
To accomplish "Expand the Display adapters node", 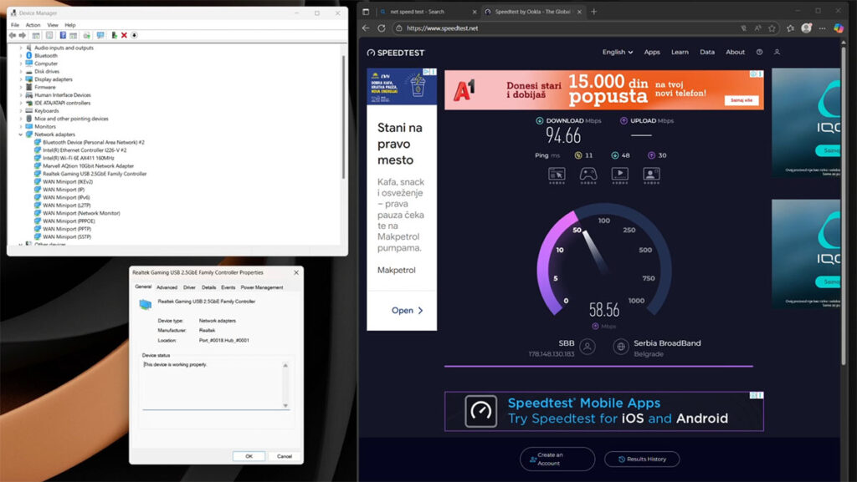I will click(x=21, y=79).
